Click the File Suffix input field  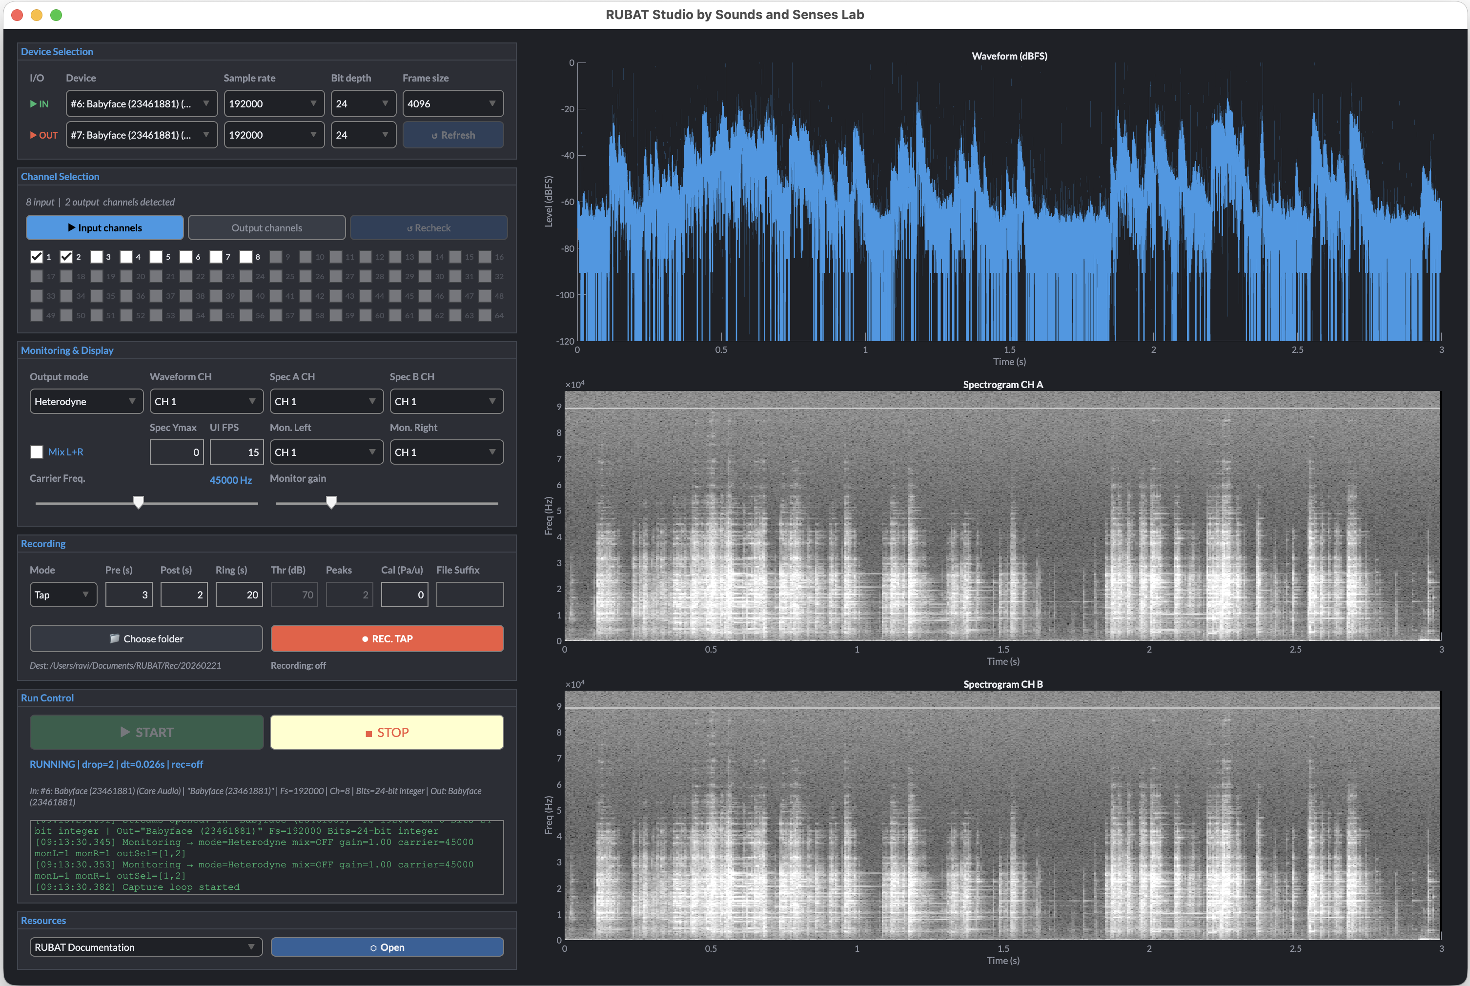pyautogui.click(x=470, y=594)
